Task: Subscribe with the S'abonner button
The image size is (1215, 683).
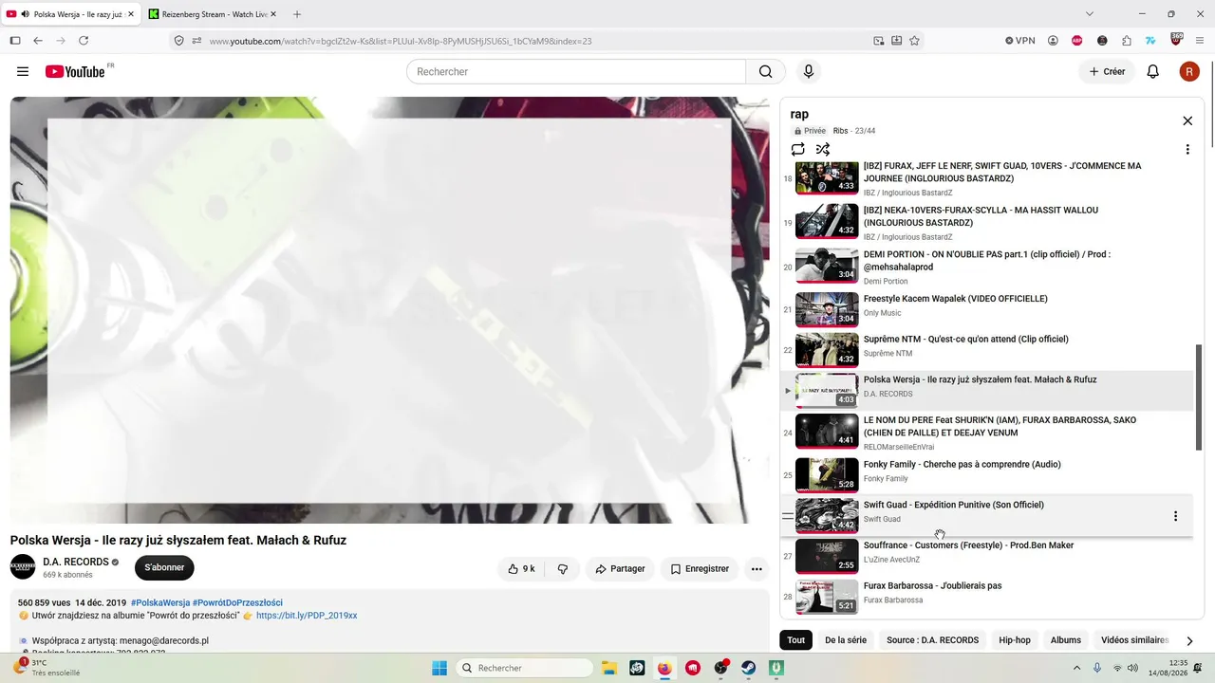Action: click(x=164, y=567)
